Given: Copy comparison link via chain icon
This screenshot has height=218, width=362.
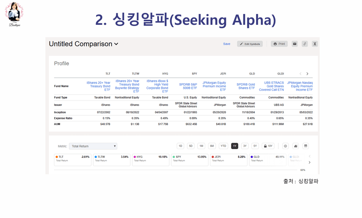Looking at the screenshot, I should coord(305,44).
